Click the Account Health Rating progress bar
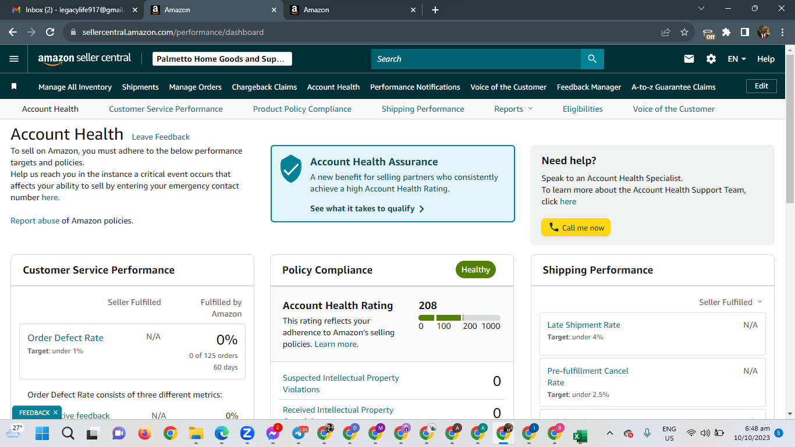 [x=459, y=318]
